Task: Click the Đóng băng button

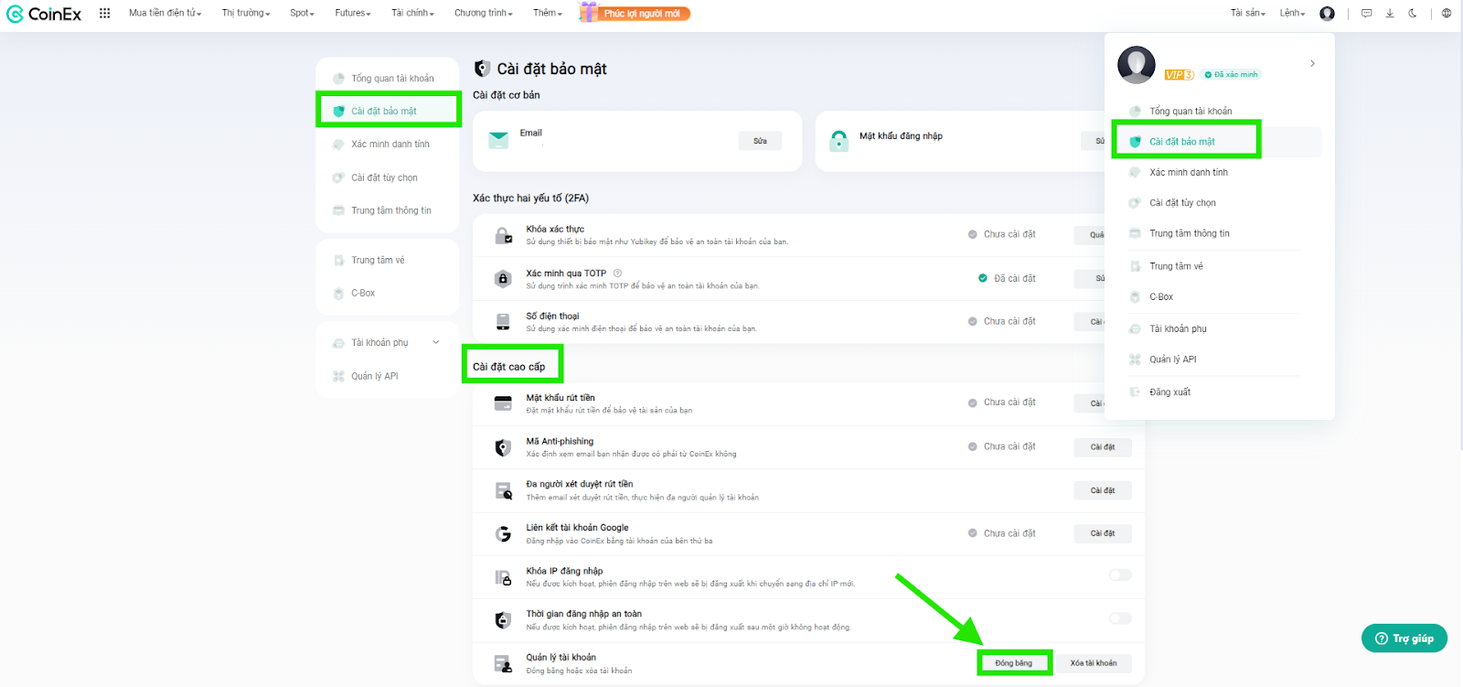Action: tap(1013, 663)
